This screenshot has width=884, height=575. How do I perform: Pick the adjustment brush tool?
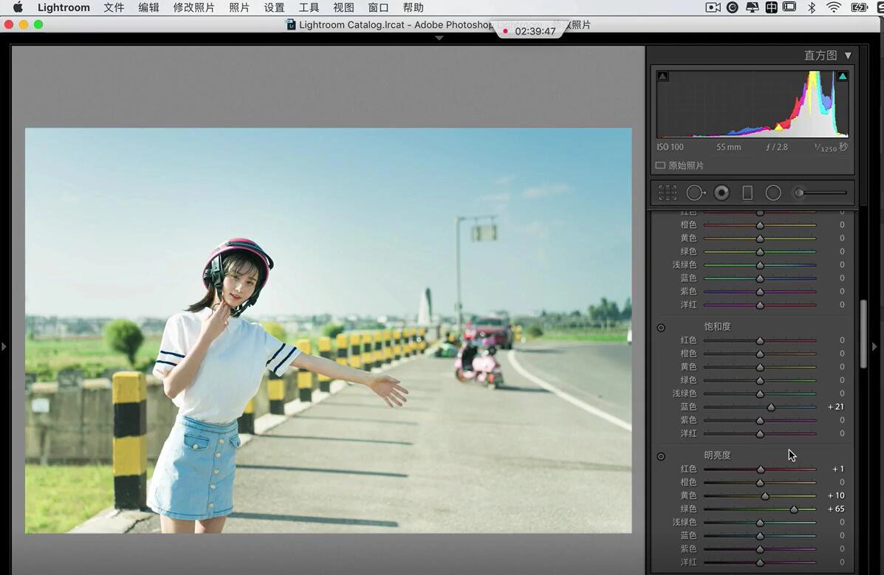point(820,193)
